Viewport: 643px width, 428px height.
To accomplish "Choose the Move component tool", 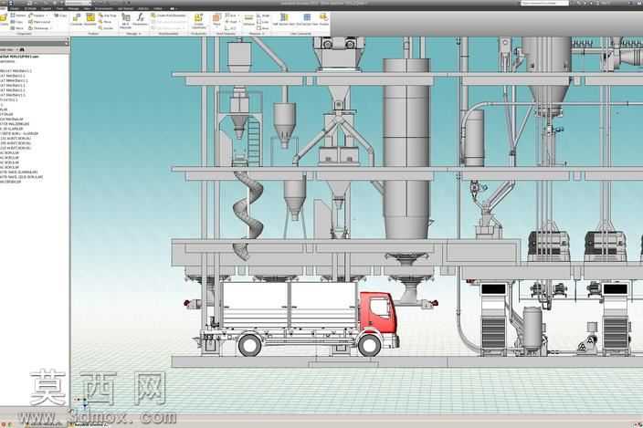I will (105, 22).
